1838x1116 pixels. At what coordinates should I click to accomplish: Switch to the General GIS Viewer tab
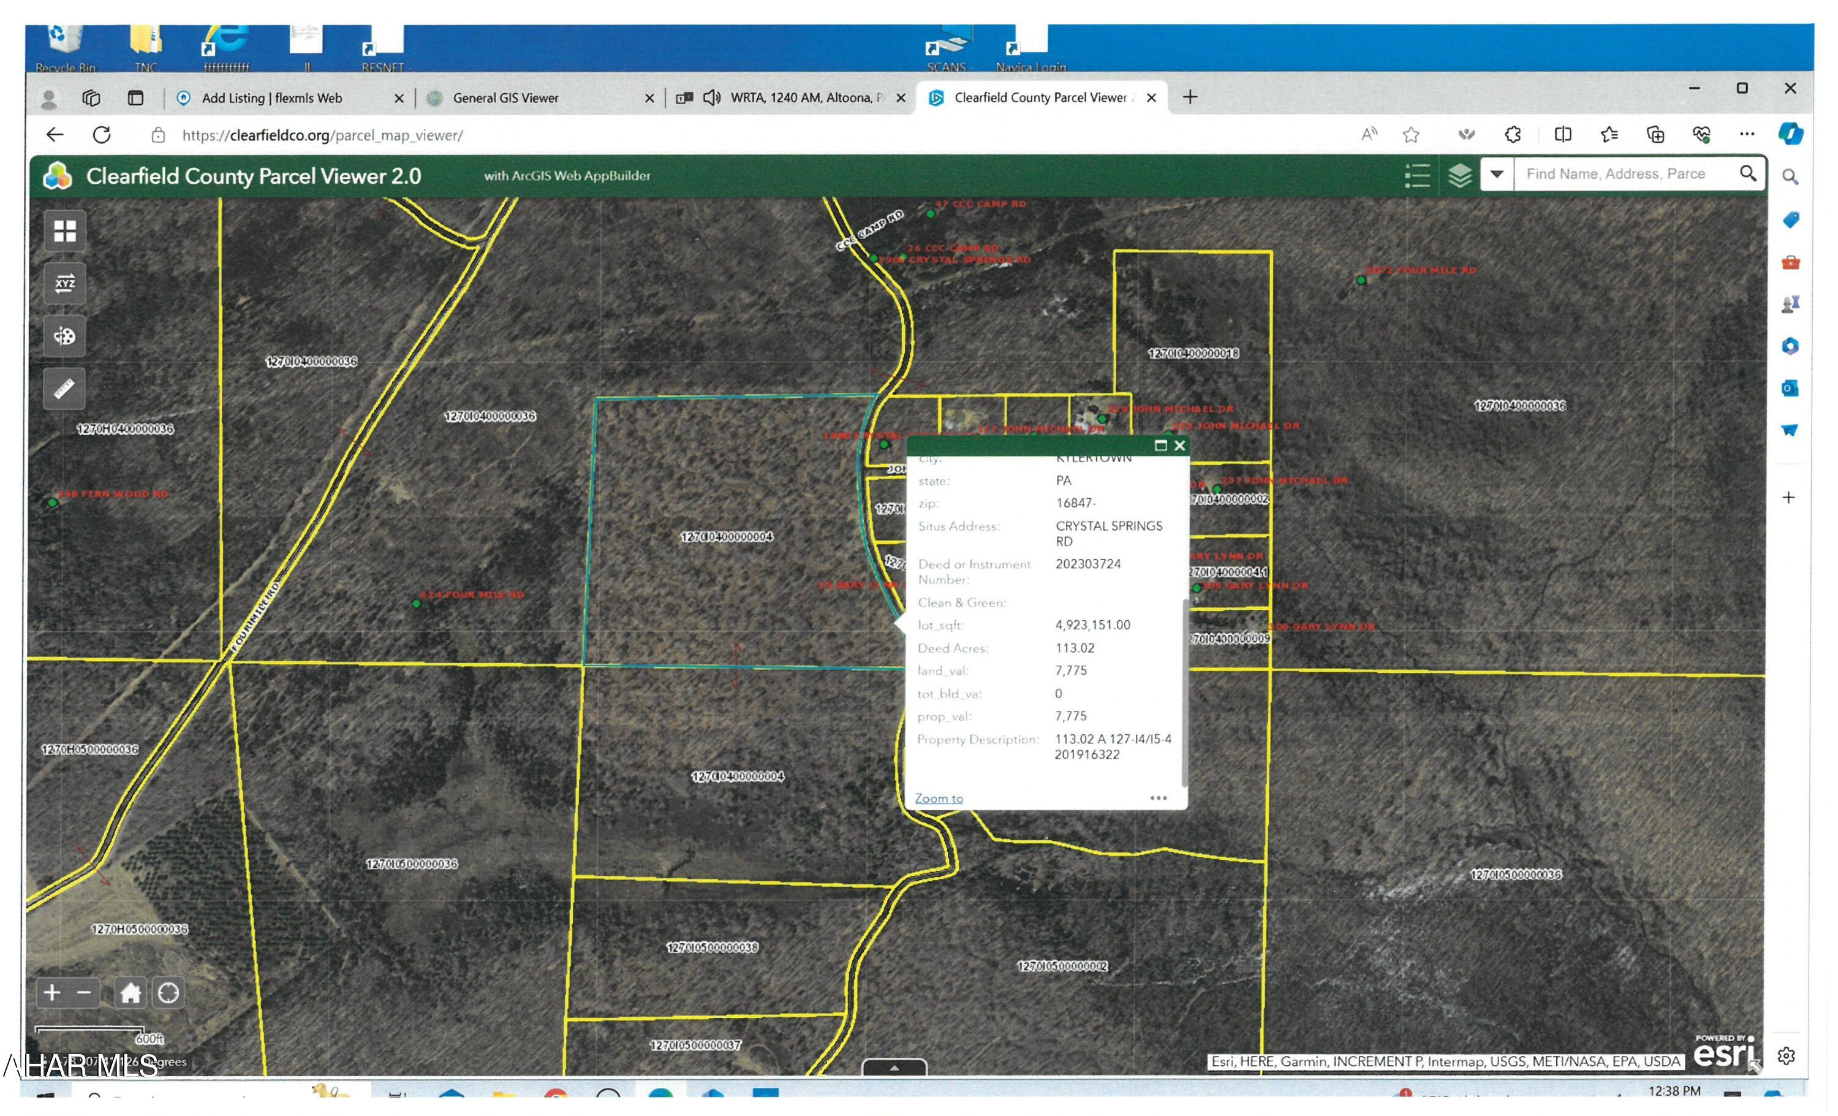tap(505, 97)
